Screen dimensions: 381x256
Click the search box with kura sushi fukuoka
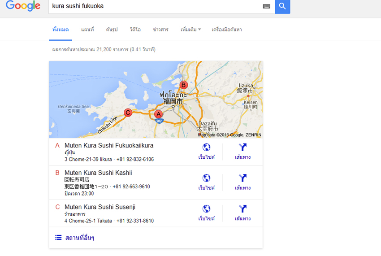152,6
